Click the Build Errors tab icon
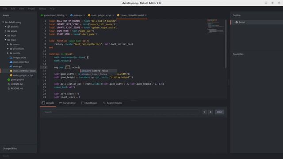 tap(83, 103)
